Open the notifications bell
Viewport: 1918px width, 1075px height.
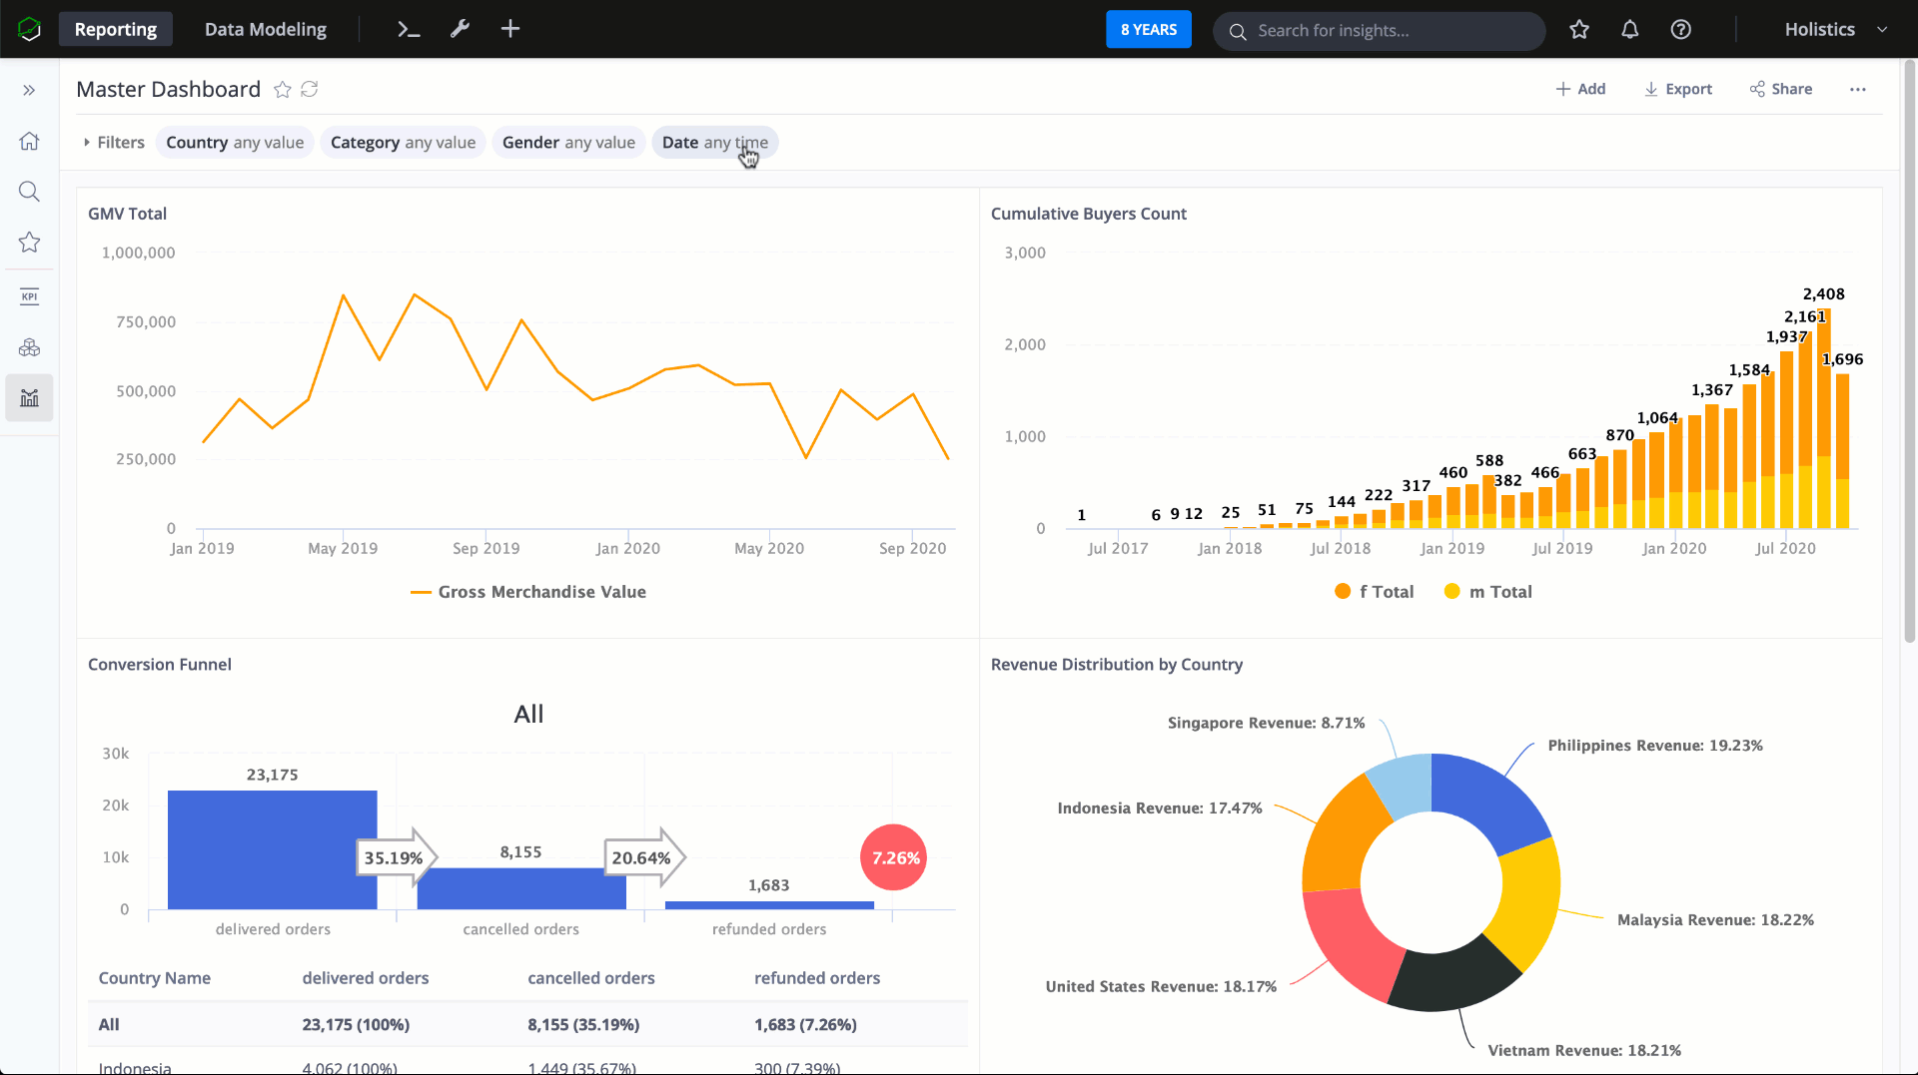(x=1629, y=30)
